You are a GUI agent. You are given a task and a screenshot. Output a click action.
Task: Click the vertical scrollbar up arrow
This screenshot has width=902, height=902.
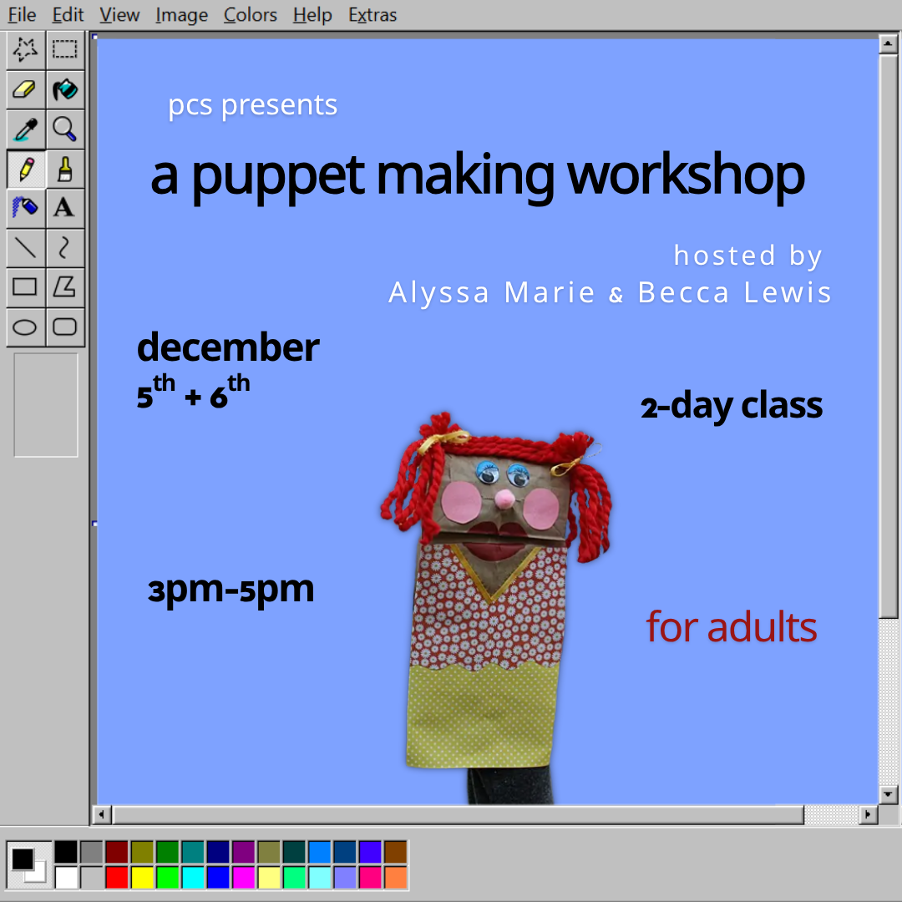click(888, 43)
